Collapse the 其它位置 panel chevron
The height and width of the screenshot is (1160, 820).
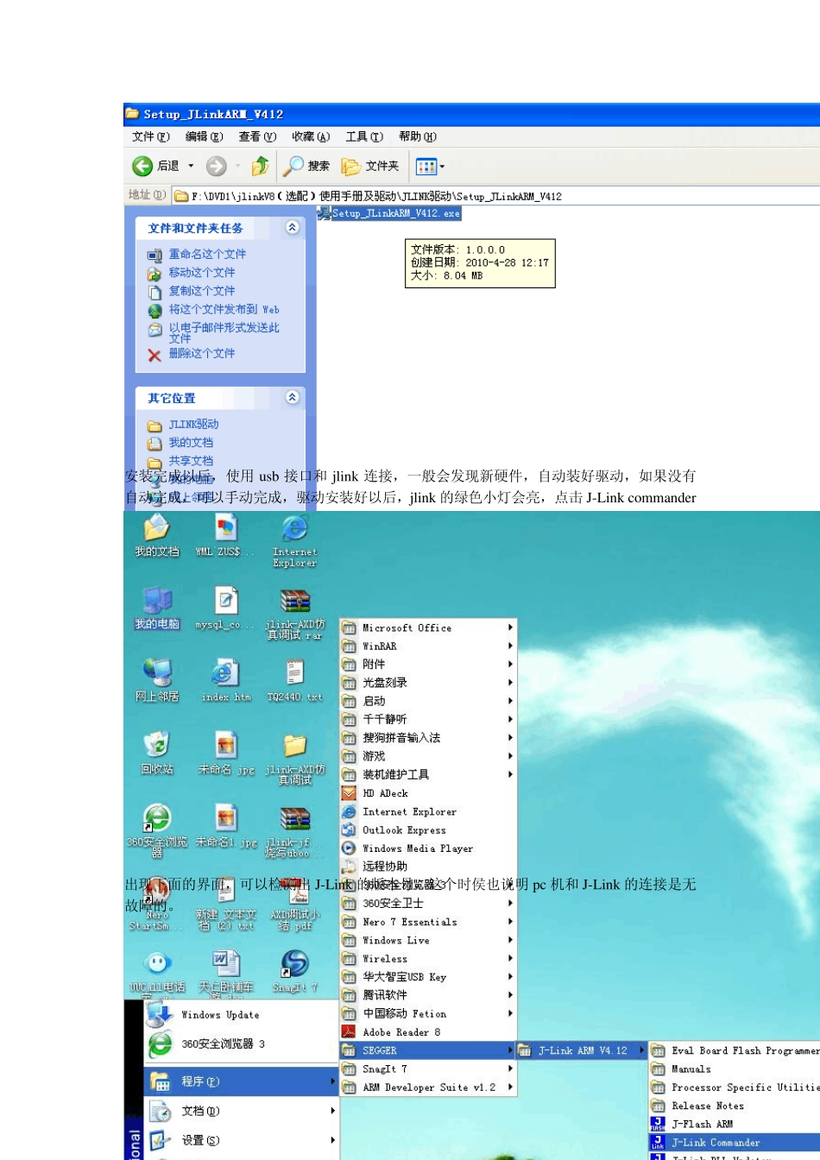292,397
